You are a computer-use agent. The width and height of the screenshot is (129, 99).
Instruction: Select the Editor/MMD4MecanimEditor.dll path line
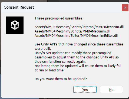[x=76, y=36]
